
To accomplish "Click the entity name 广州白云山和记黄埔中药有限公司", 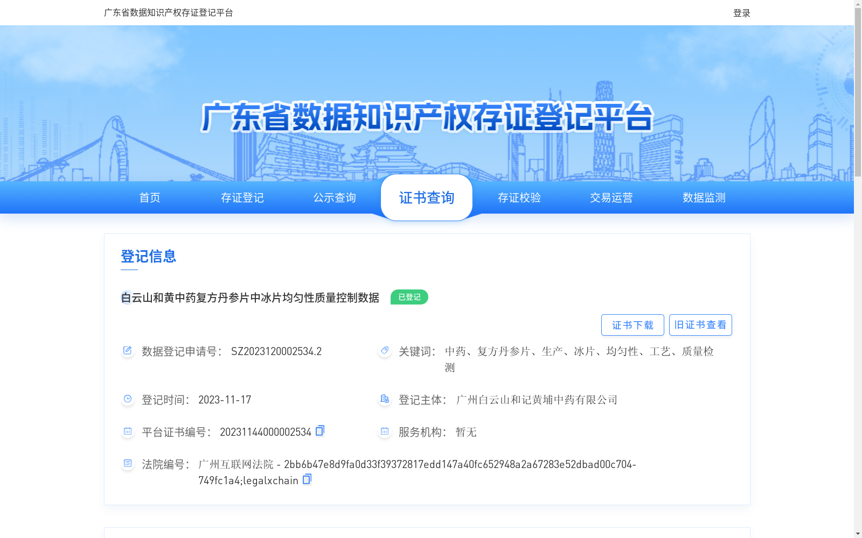I will tap(537, 400).
